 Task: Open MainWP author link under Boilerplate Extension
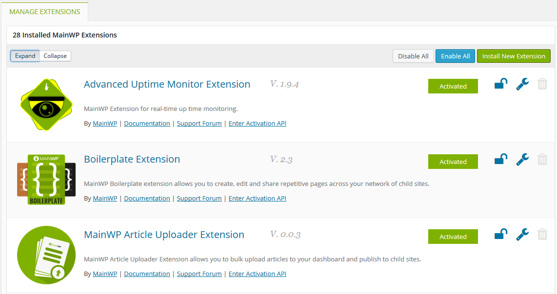coord(105,199)
